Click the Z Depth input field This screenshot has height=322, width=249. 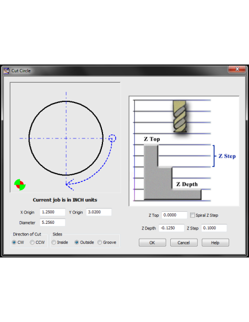pos(171,228)
